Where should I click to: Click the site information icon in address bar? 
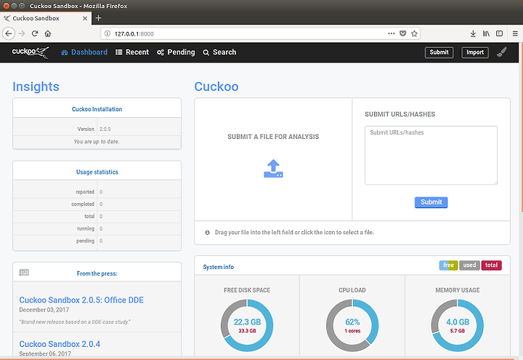click(x=108, y=33)
